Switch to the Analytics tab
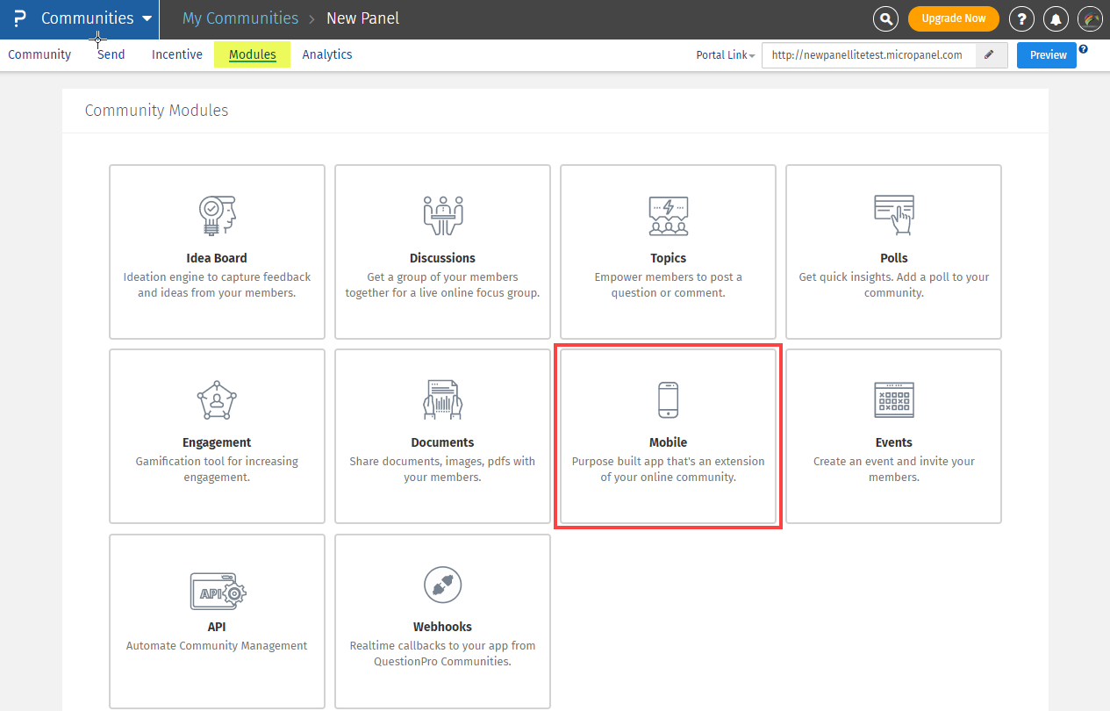This screenshot has width=1110, height=711. pyautogui.click(x=327, y=54)
